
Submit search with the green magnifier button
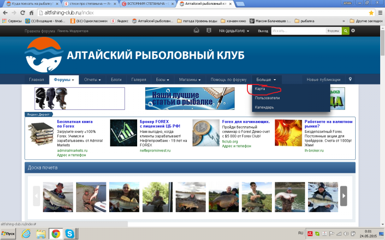tap(346, 31)
